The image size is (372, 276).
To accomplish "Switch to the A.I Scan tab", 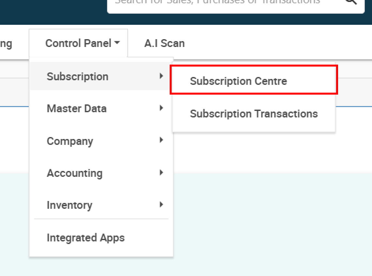I will point(164,43).
